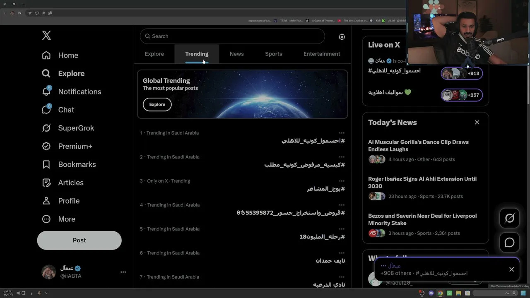Dismiss the live space popup banner
The image size is (530, 298).
[511, 269]
